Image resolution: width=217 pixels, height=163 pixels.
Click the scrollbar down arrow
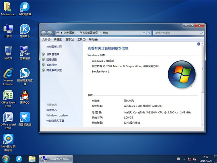[x=203, y=125]
